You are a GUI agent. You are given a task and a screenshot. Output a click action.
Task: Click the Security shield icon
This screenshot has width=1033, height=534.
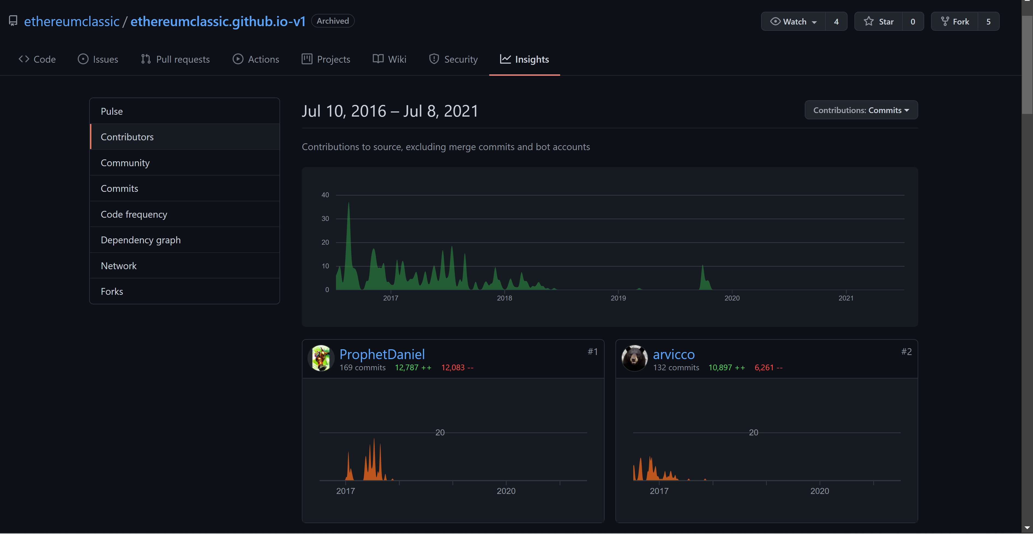click(x=434, y=59)
